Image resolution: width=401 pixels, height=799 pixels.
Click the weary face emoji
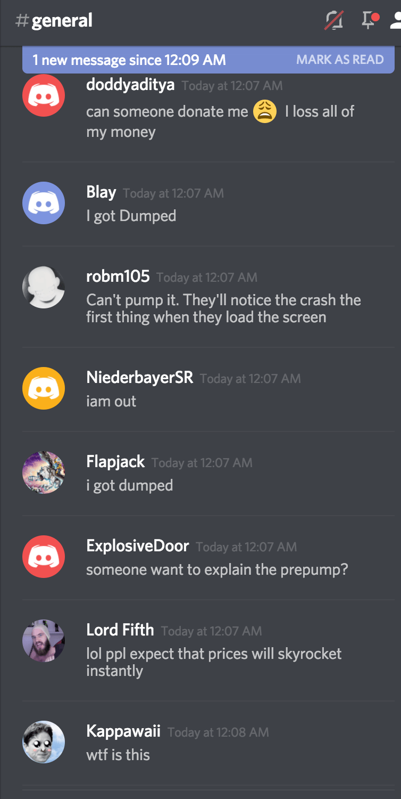[x=265, y=111]
